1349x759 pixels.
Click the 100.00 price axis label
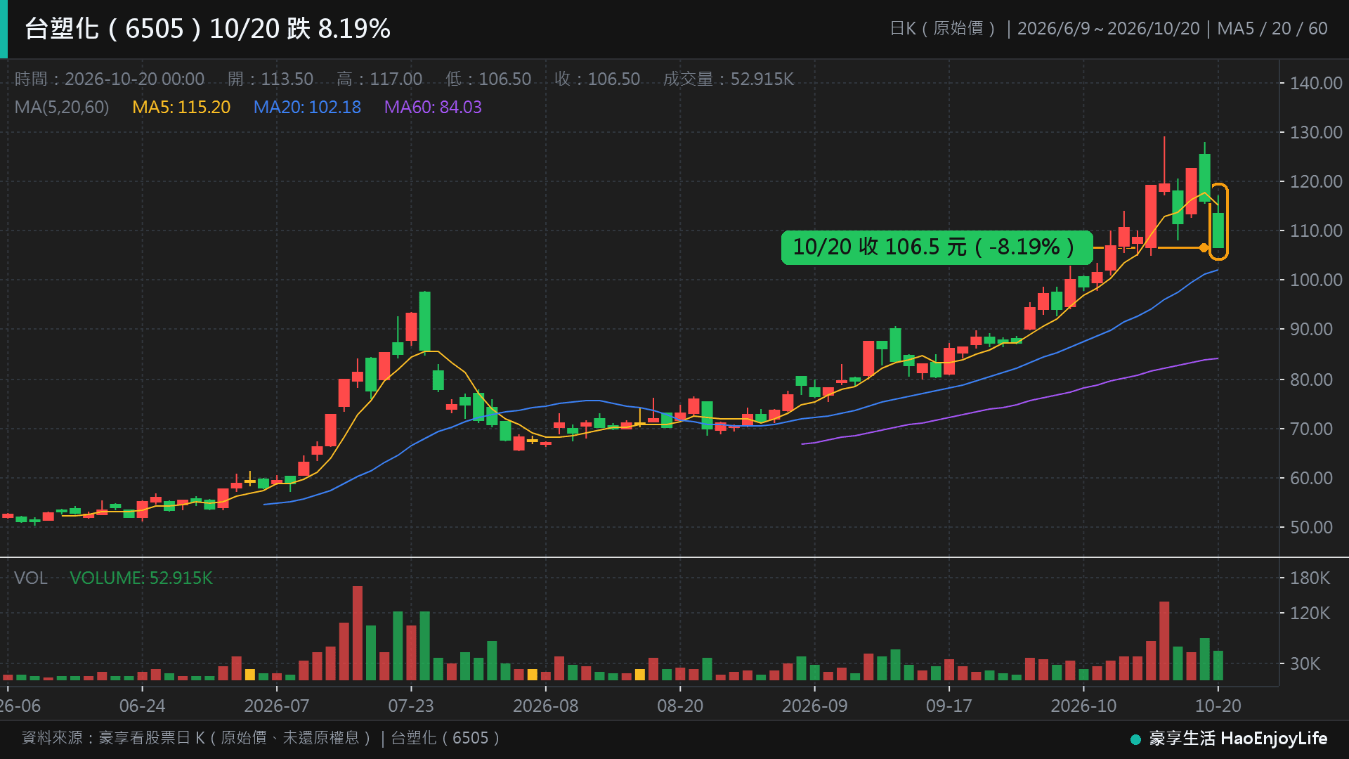pos(1316,280)
